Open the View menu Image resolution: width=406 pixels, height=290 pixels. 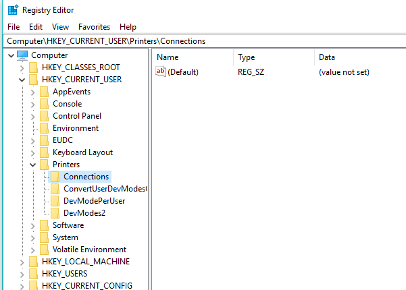click(x=60, y=27)
